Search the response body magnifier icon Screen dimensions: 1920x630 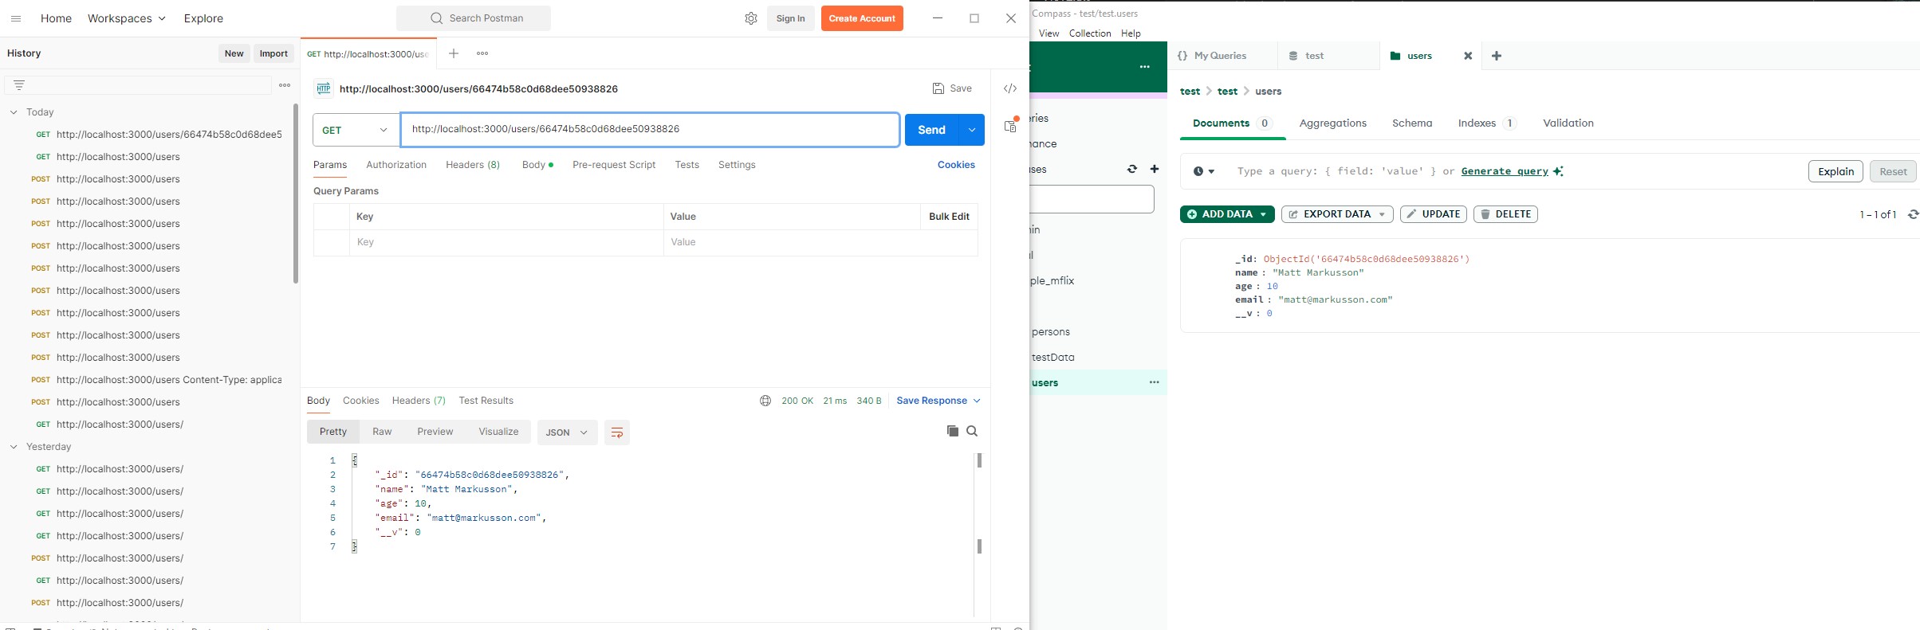[972, 431]
